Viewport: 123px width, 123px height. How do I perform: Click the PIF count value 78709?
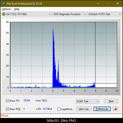tap(27, 100)
